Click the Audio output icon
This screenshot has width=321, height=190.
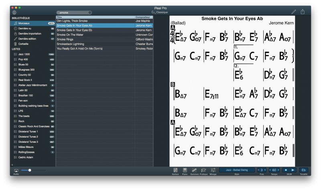point(16,170)
